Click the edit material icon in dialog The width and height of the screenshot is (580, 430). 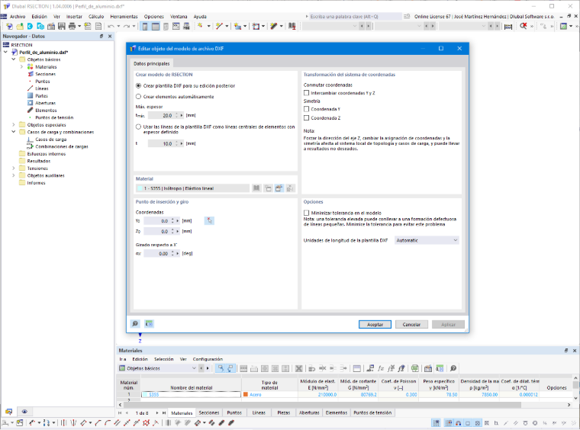pyautogui.click(x=279, y=188)
